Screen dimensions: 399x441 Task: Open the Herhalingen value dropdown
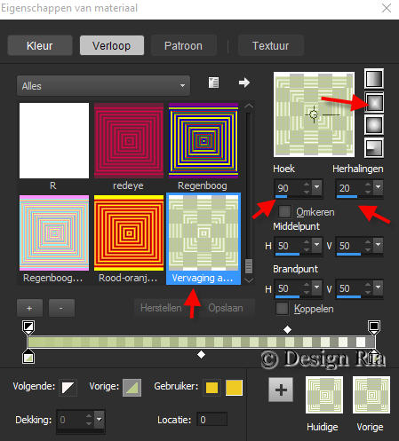point(378,187)
